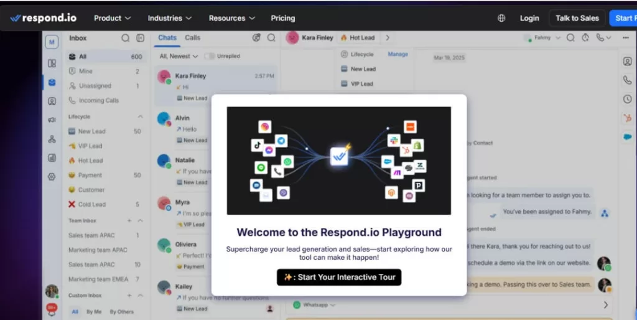Expand the Product menu in the navigation bar
This screenshot has width=637, height=320.
112,18
